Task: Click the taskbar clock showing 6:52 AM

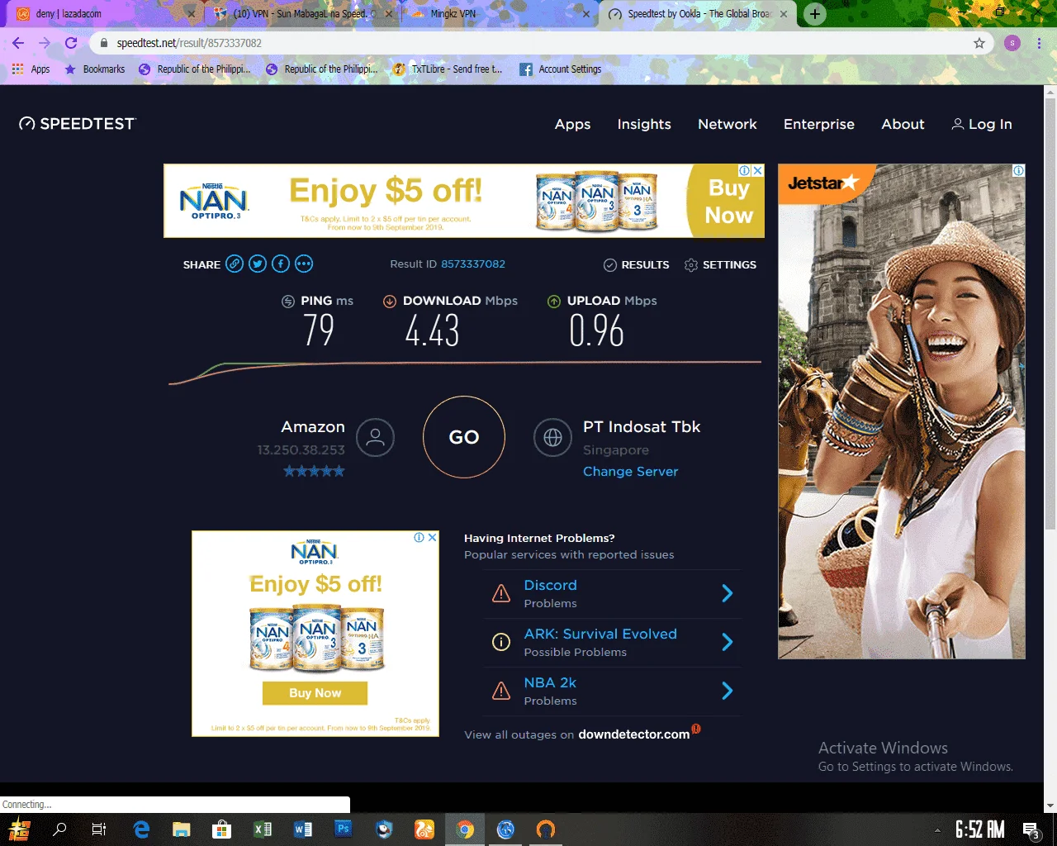Action: 979,829
